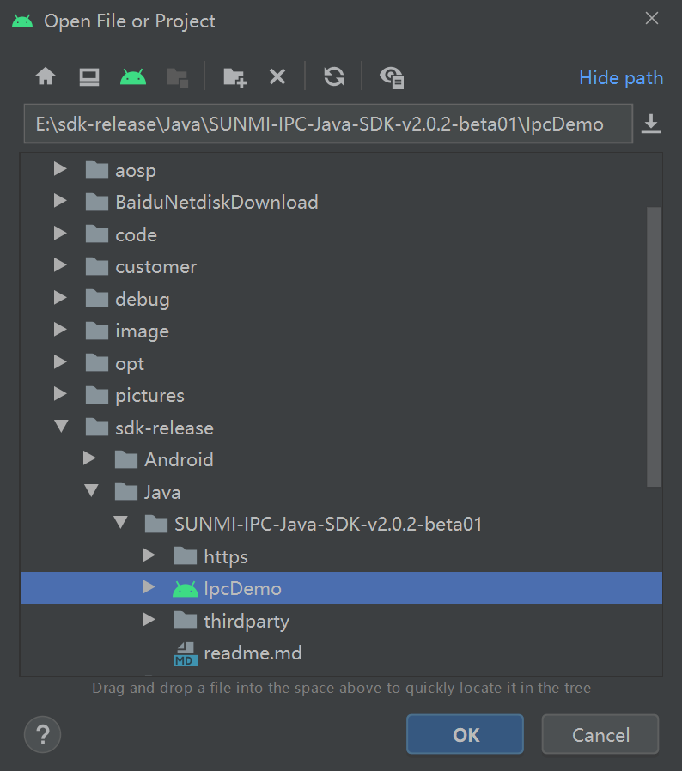Screen dimensions: 682x771
Task: Select the image folder name
Action: (143, 331)
